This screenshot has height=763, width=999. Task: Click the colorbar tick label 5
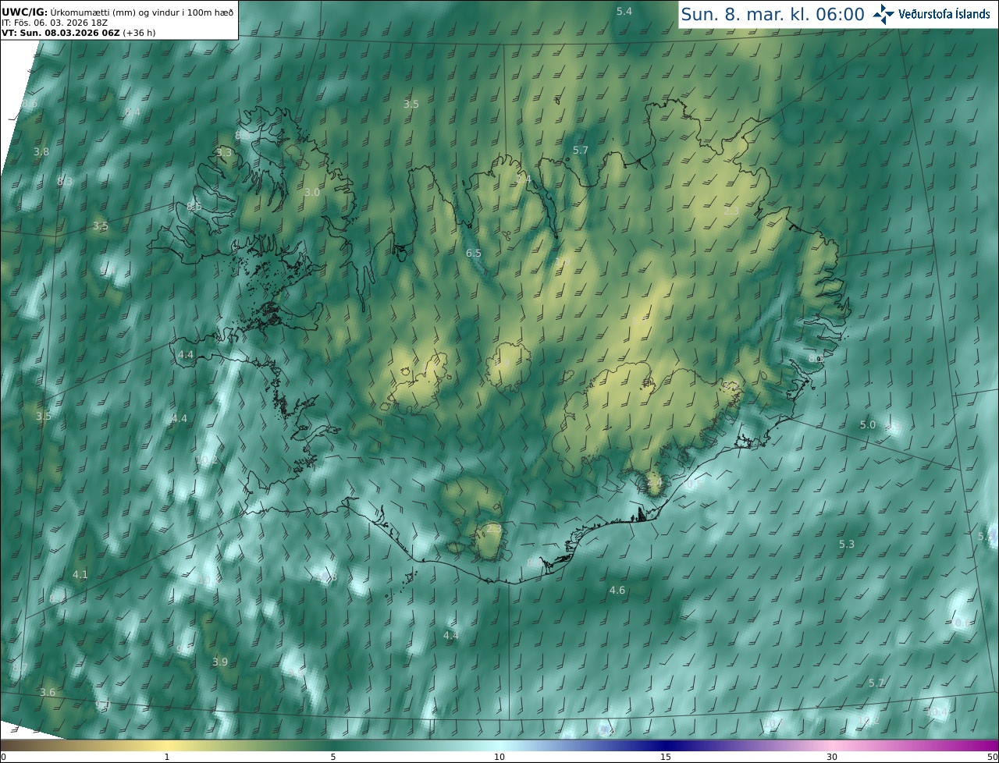[x=333, y=757]
